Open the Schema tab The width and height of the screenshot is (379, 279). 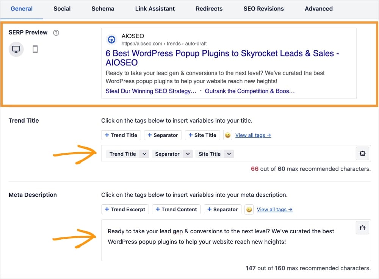(103, 8)
